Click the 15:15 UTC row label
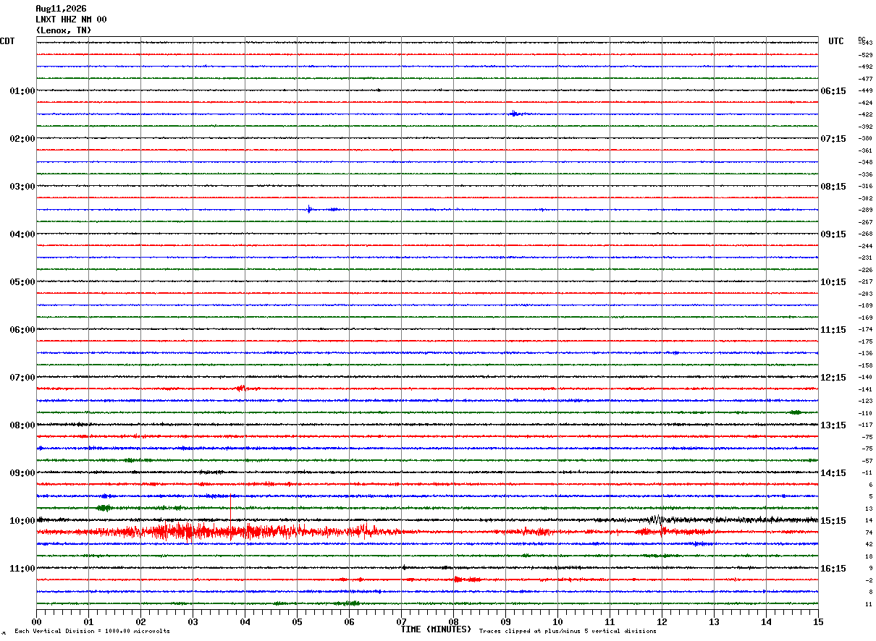876x641 pixels. [833, 521]
